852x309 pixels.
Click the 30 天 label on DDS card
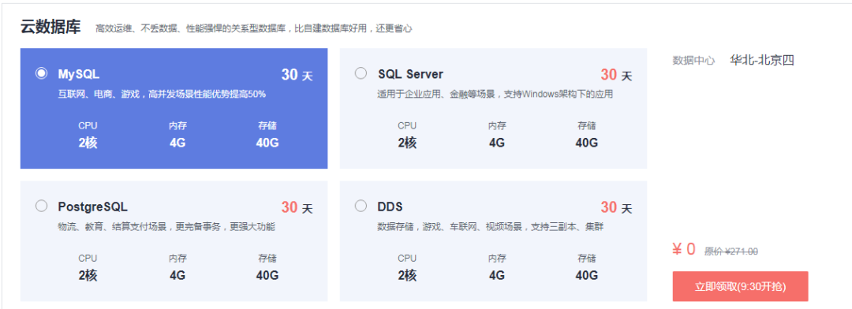tap(616, 207)
